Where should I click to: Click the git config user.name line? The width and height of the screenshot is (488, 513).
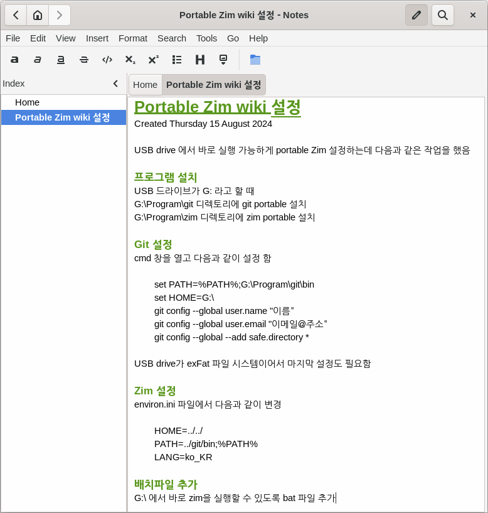click(x=224, y=311)
